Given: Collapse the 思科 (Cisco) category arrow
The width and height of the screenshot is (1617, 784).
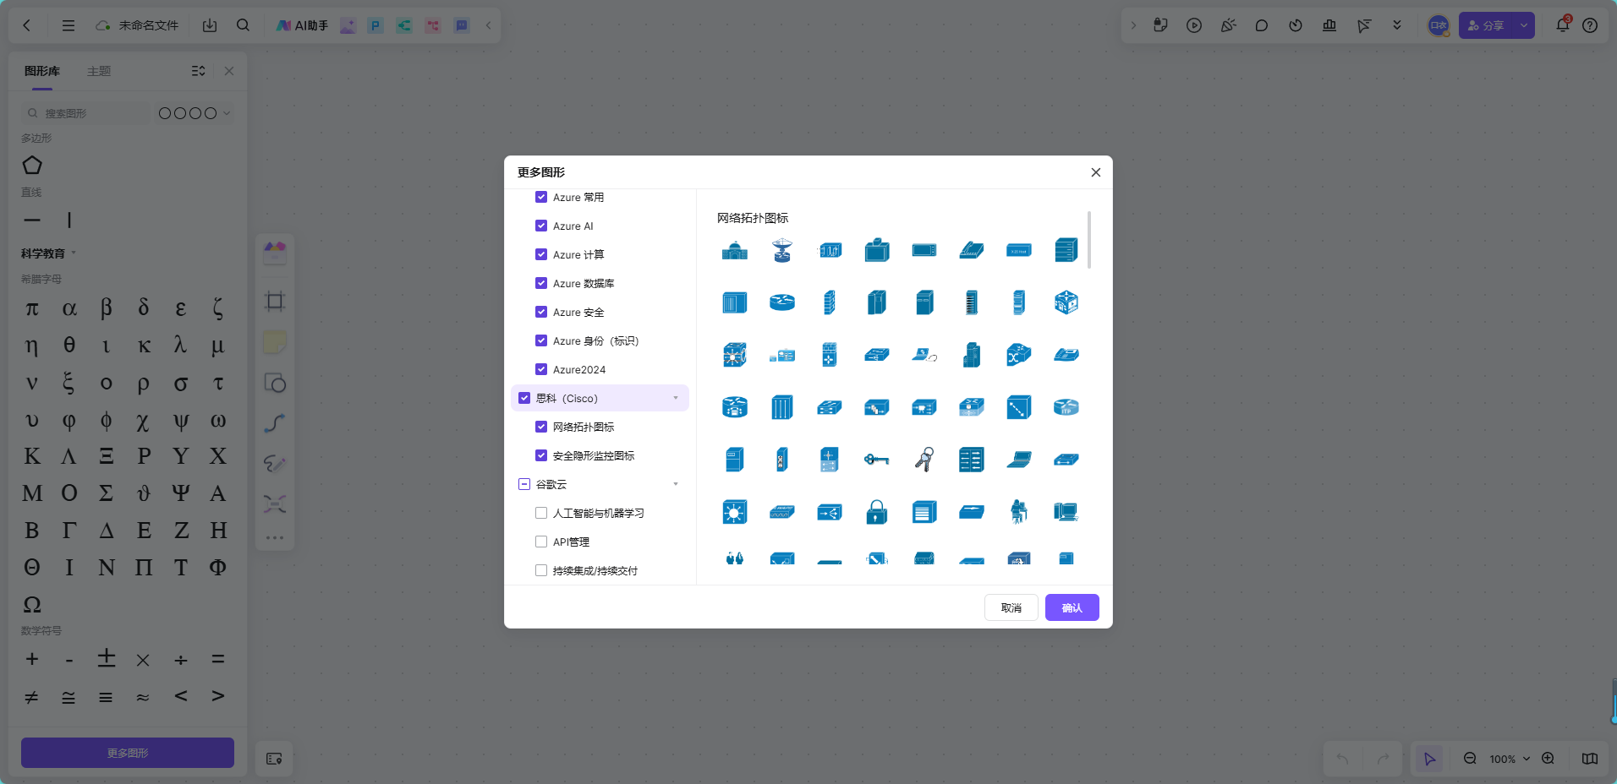Looking at the screenshot, I should click(676, 398).
